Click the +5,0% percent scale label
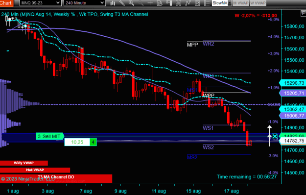306x195 pixels. point(274,20)
